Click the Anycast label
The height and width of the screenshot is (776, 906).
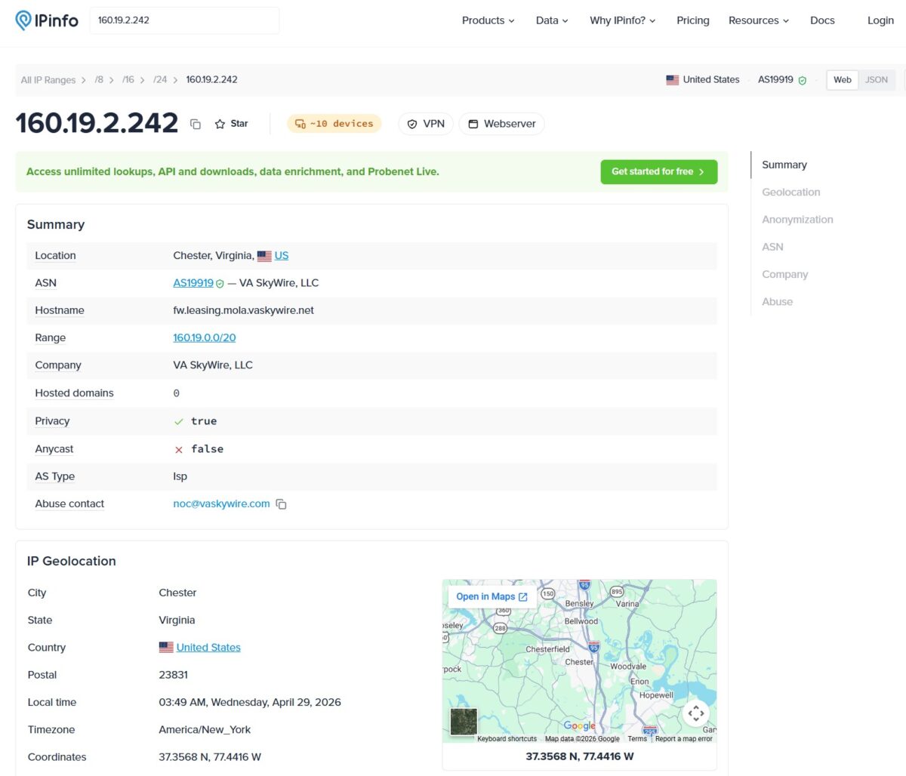tap(54, 449)
